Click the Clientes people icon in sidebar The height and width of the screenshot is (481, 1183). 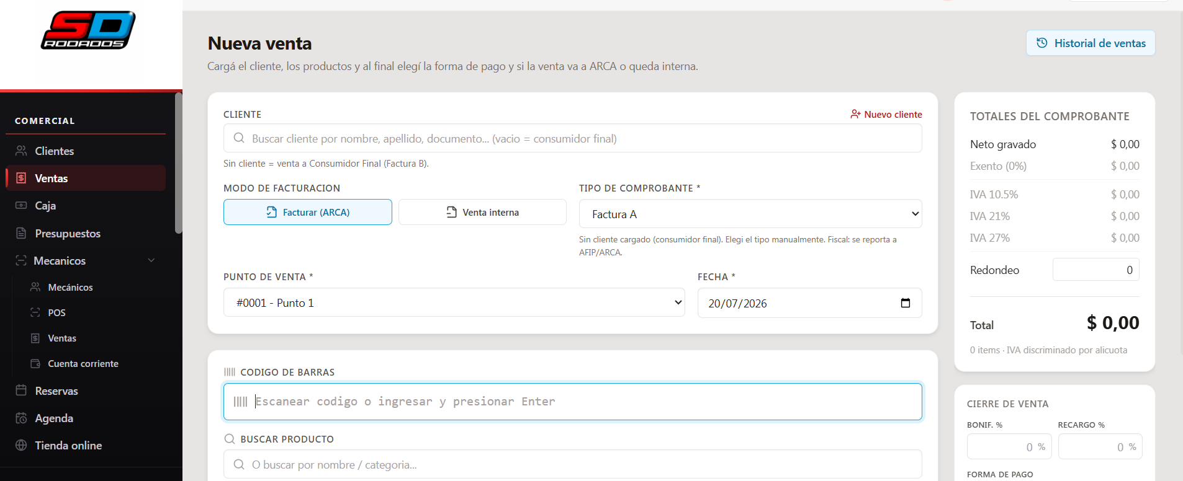click(21, 151)
